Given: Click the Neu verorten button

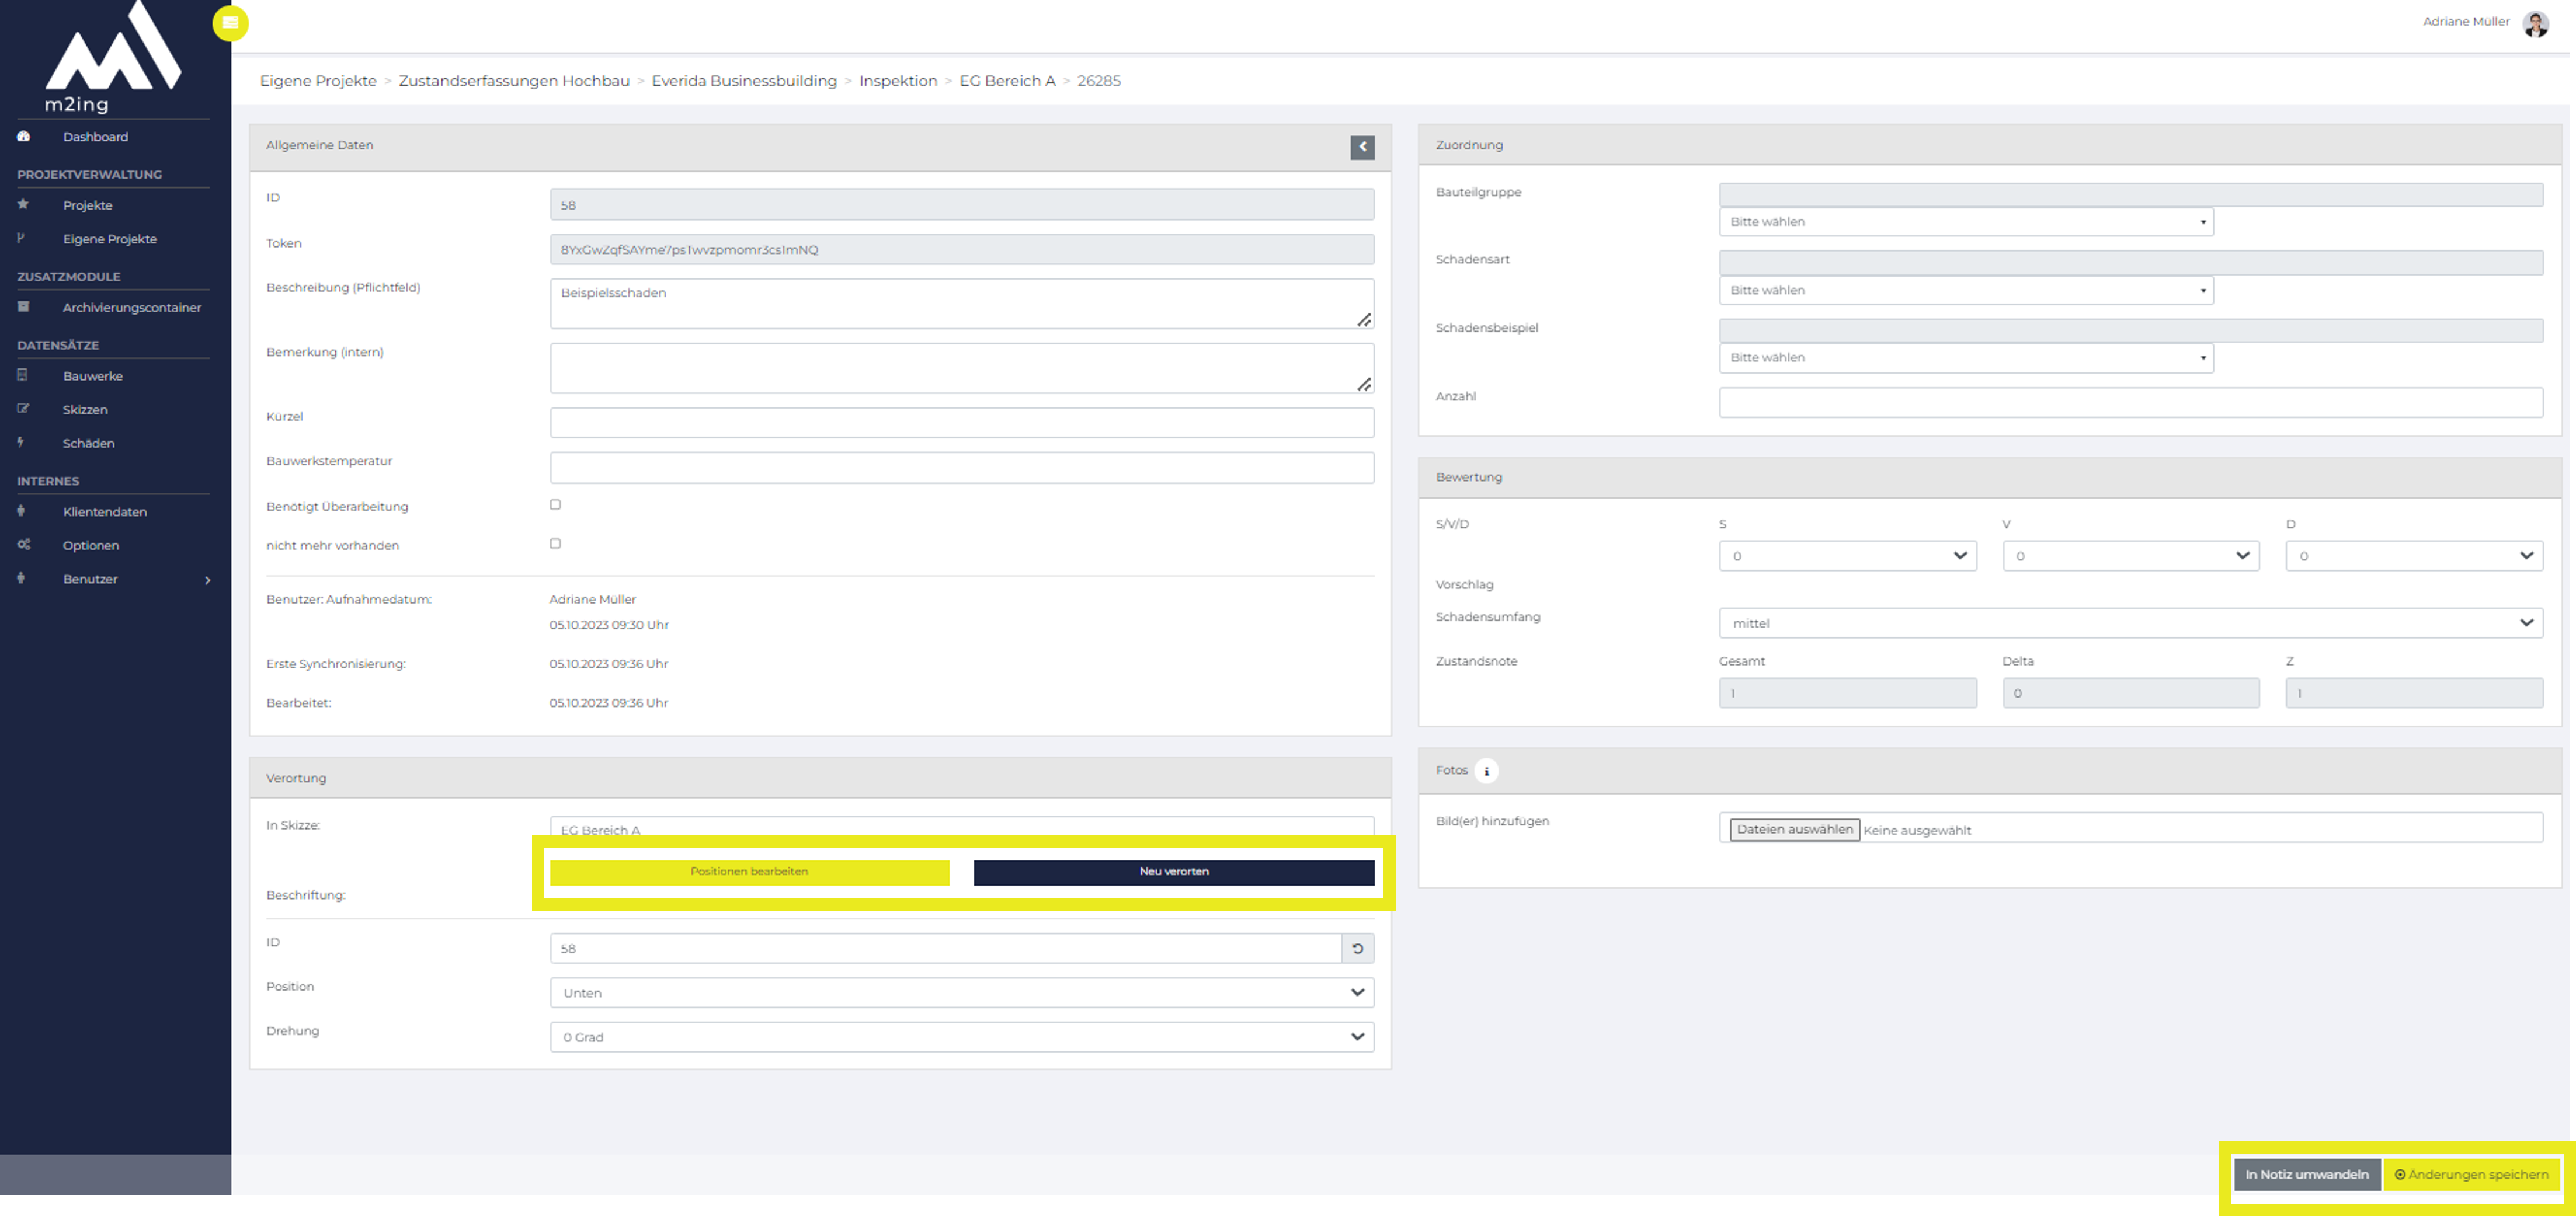Looking at the screenshot, I should tap(1173, 872).
